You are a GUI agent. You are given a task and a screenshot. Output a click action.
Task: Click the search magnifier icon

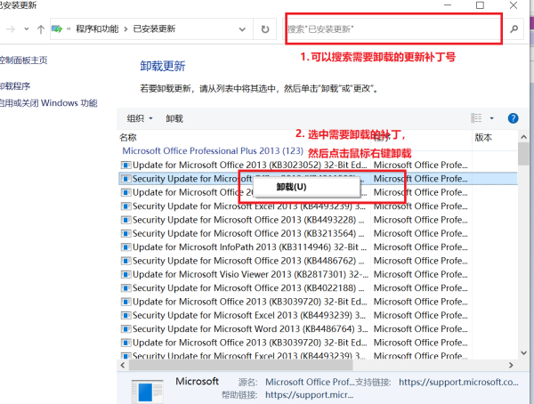(514, 29)
